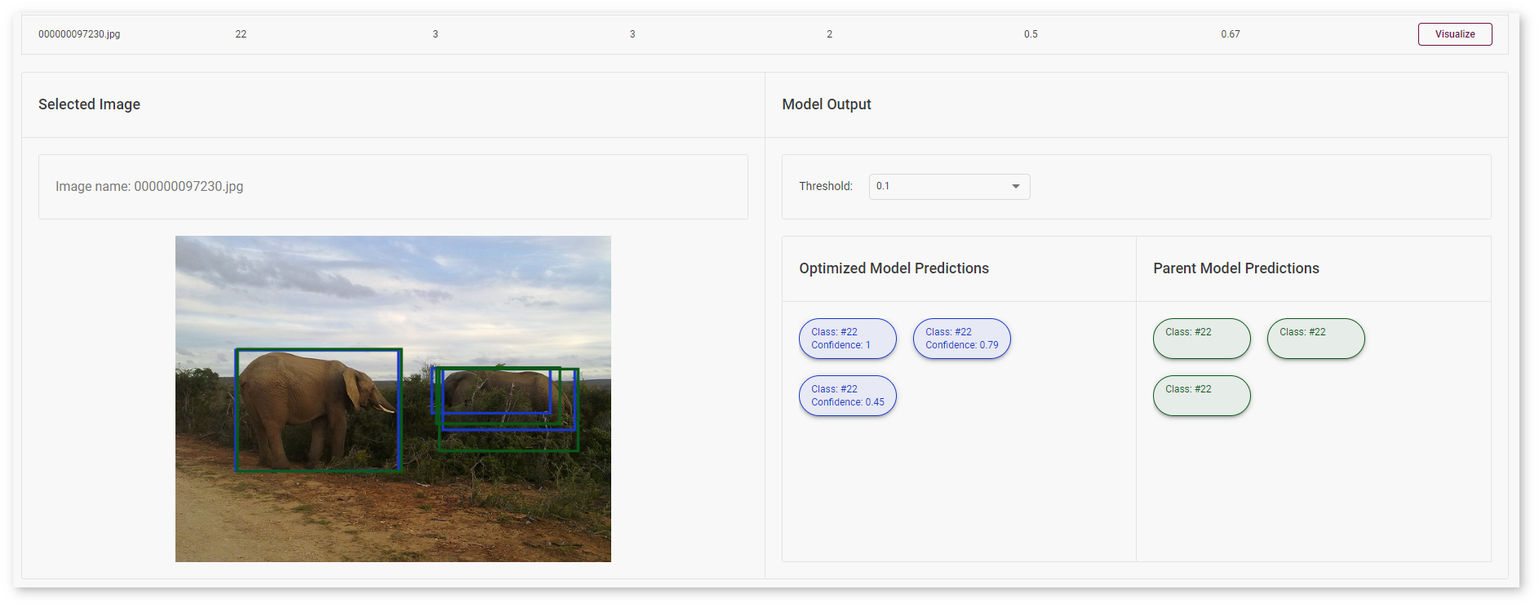Click the Visualize button
Image resolution: width=1539 pixels, height=607 pixels.
[1454, 34]
